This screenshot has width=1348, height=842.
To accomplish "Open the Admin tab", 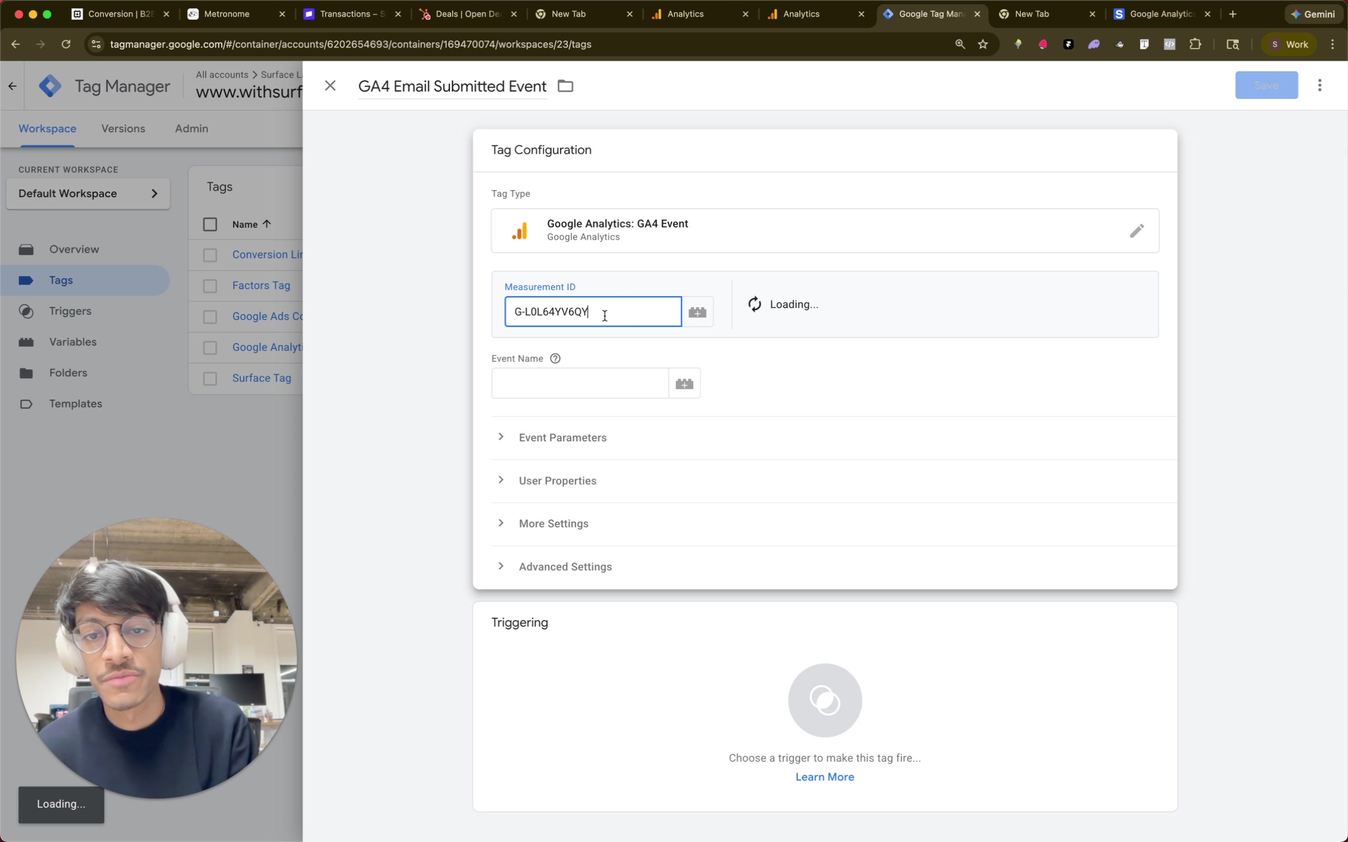I will coord(191,129).
